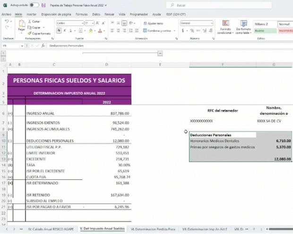Align text right
This screenshot has width=293, height=234.
tap(124, 30)
